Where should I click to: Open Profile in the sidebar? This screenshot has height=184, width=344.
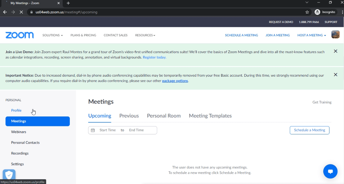[x=16, y=110]
